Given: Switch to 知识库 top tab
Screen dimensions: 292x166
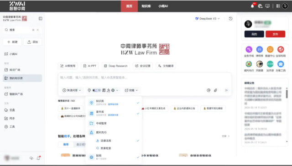Looking at the screenshot, I should click(146, 6).
